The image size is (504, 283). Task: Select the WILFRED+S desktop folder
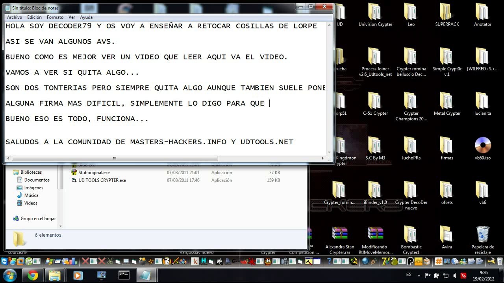(482, 59)
